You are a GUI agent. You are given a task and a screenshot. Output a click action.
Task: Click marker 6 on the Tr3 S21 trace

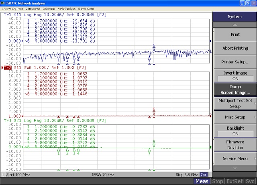click(154, 144)
